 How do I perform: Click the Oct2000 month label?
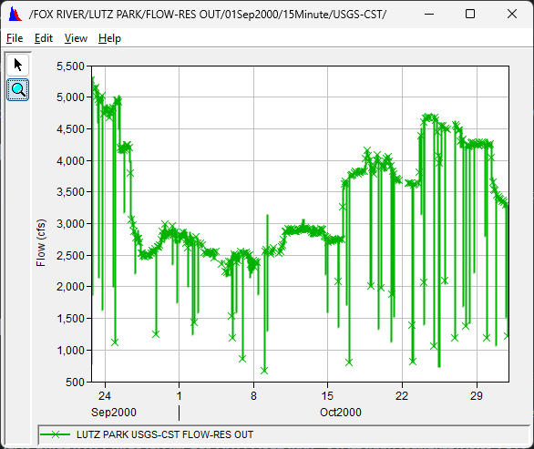(x=341, y=413)
